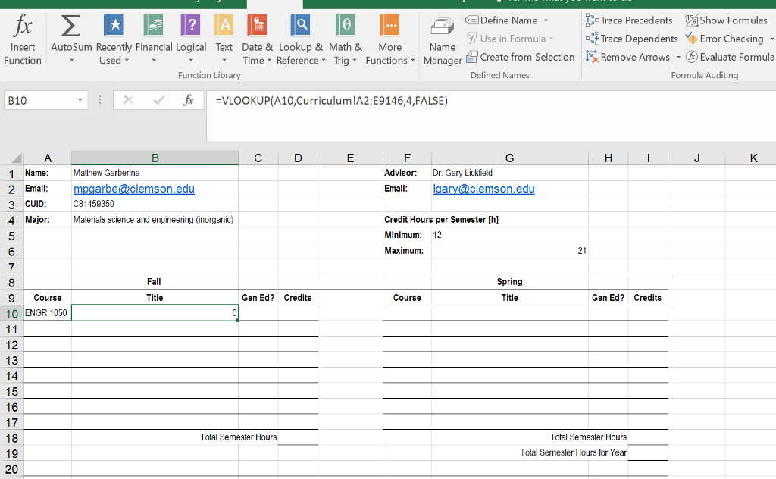Open the mpgarbe@clemson.edu email link
This screenshot has width=776, height=479.
133,188
